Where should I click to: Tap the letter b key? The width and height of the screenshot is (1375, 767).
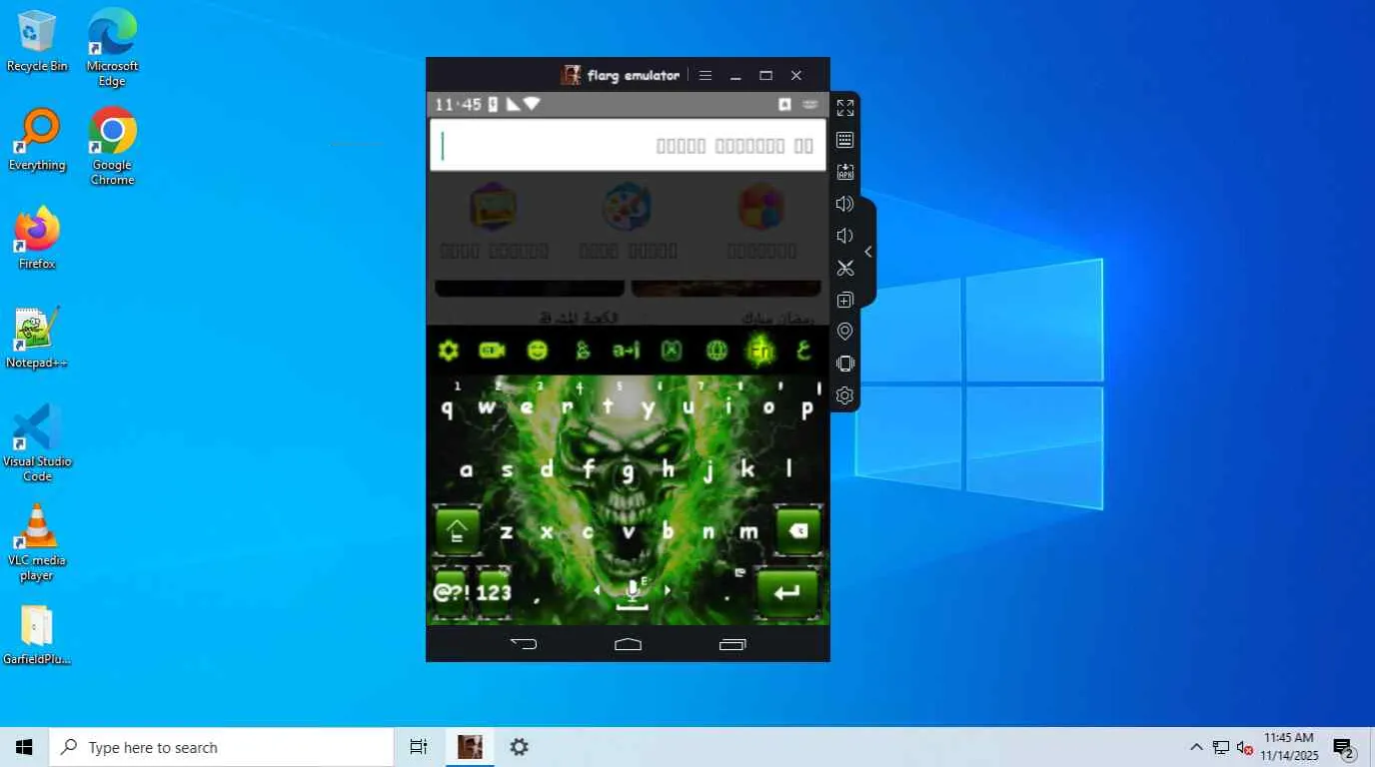pos(669,531)
